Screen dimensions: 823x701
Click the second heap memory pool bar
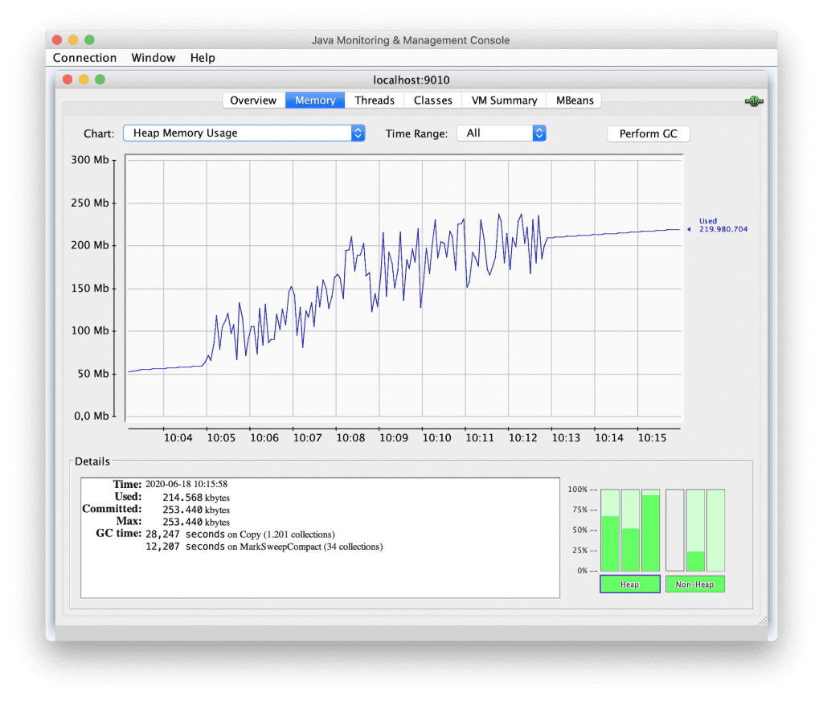(x=630, y=531)
